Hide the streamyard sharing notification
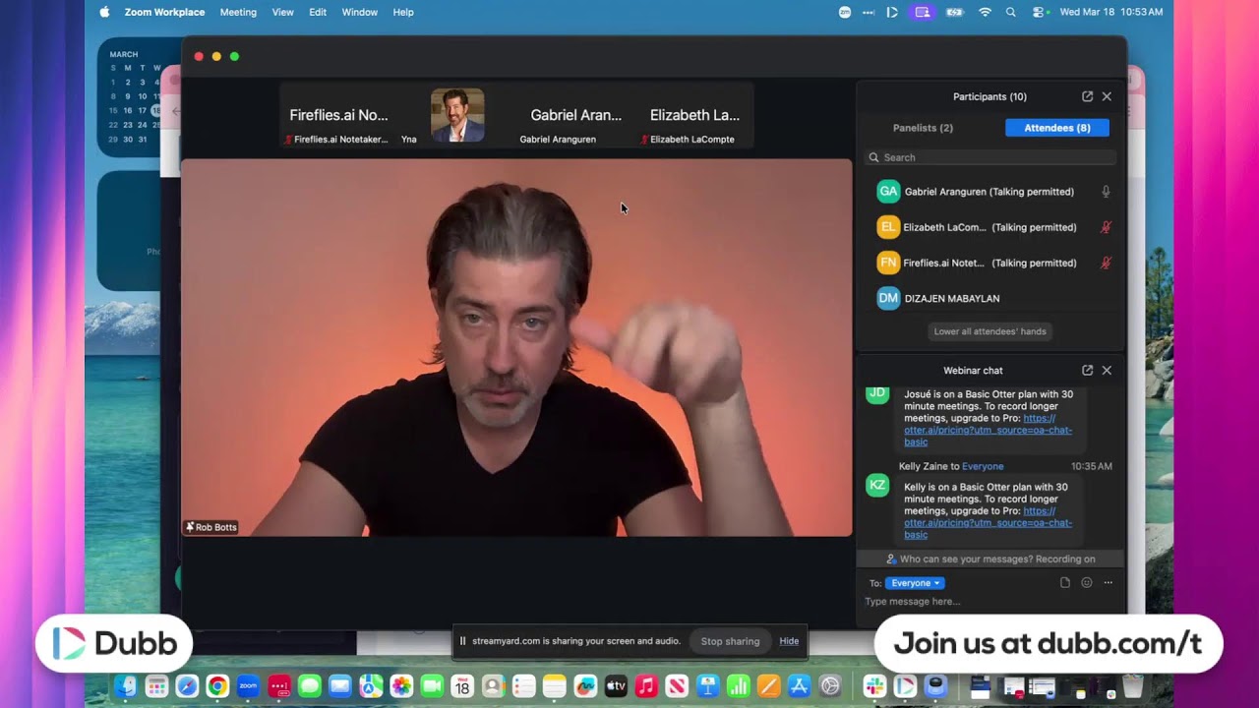This screenshot has width=1259, height=708. click(789, 641)
